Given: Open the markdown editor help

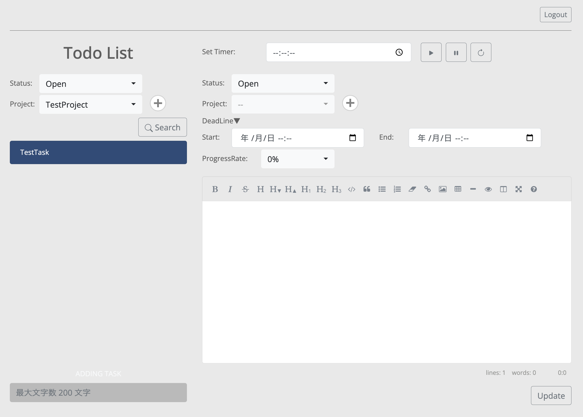Looking at the screenshot, I should click(534, 189).
